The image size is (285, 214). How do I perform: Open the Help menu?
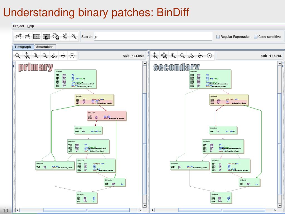31,26
